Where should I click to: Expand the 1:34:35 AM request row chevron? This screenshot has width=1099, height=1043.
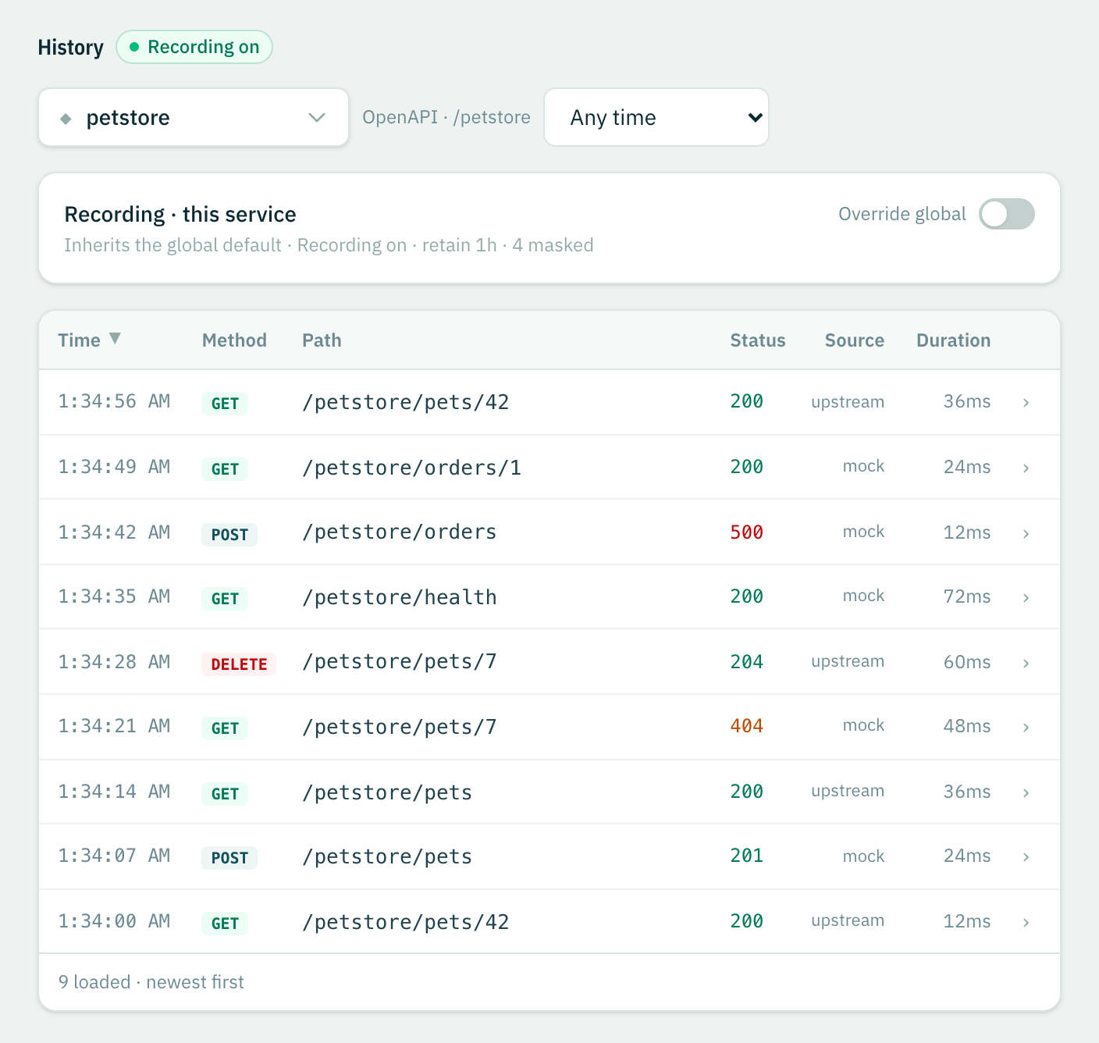(x=1026, y=597)
